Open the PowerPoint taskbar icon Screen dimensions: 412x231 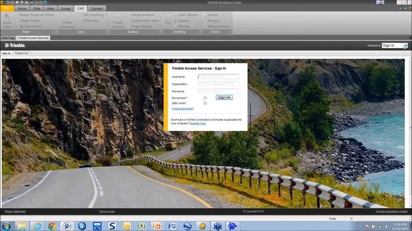coord(157,226)
